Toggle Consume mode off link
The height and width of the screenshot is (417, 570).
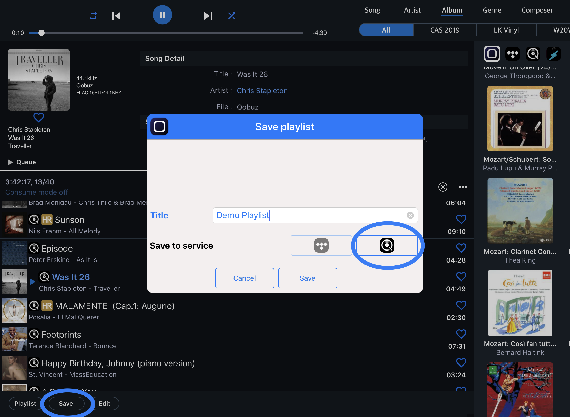(x=37, y=192)
